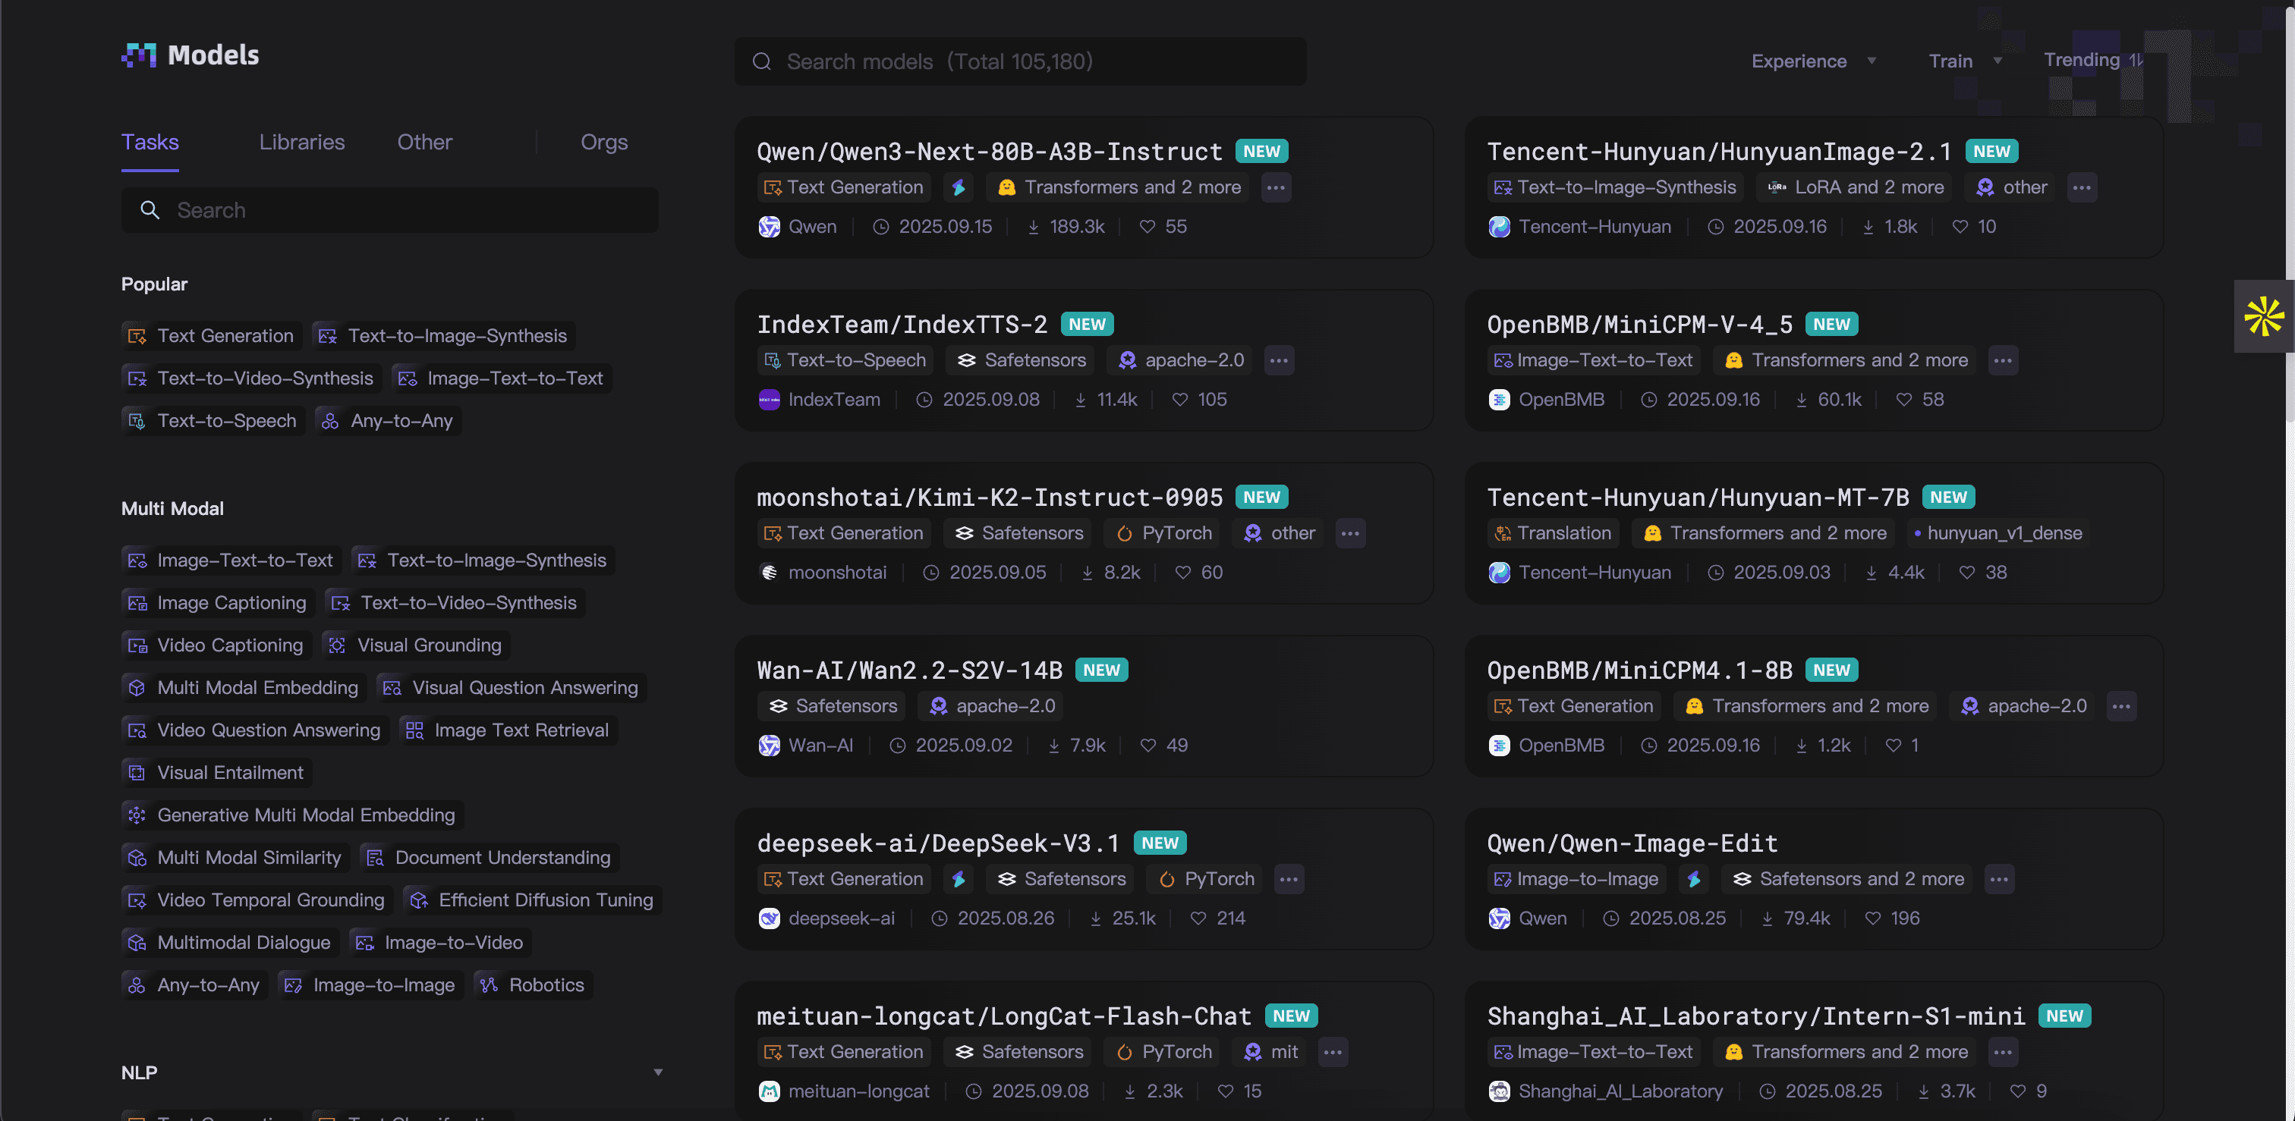
Task: Click the Qwen avatar on Qwen3-Next card
Action: 769,226
